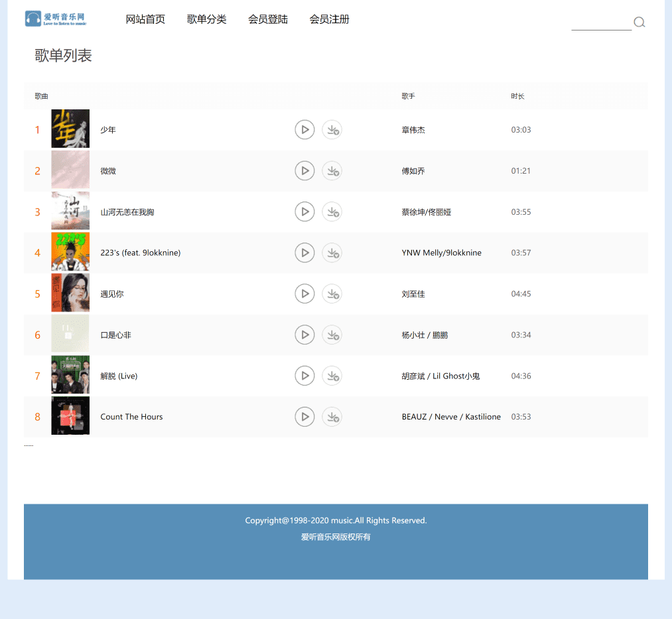Download the song 少年
This screenshot has height=619, width=672.
click(332, 130)
